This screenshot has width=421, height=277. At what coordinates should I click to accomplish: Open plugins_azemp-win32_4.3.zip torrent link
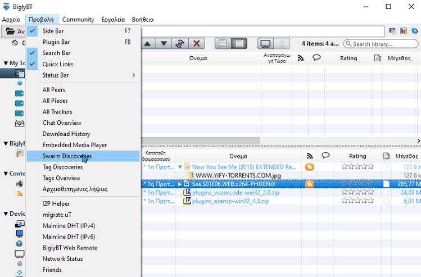pos(230,201)
